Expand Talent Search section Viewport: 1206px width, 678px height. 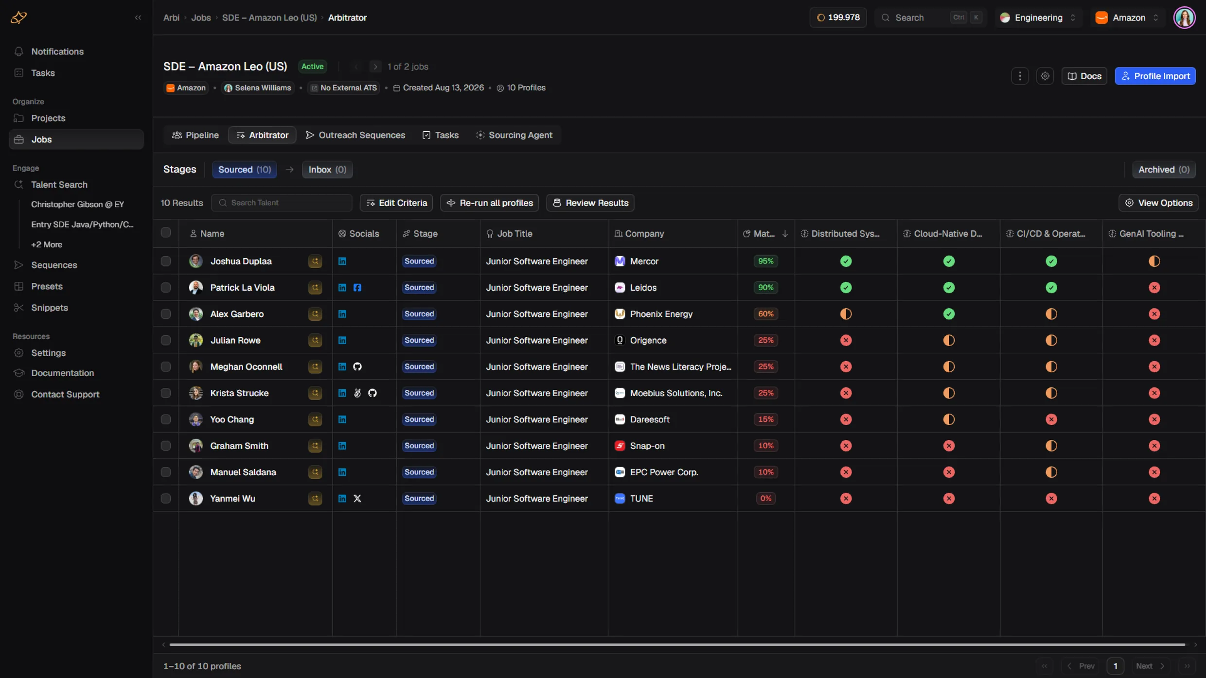pos(76,185)
